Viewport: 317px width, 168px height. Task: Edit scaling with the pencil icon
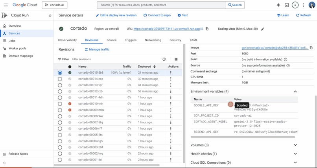click(x=263, y=29)
